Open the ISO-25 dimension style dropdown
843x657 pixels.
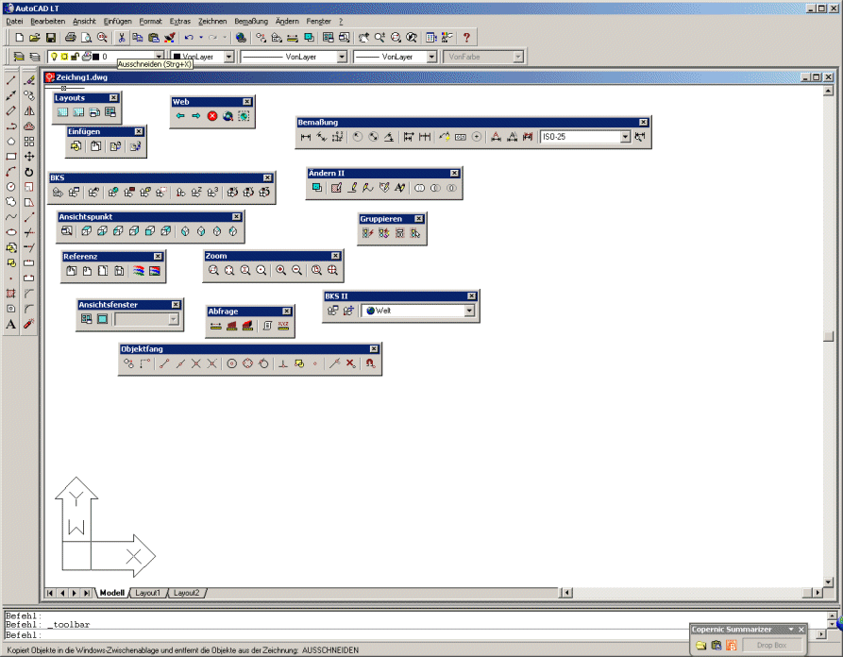point(624,137)
